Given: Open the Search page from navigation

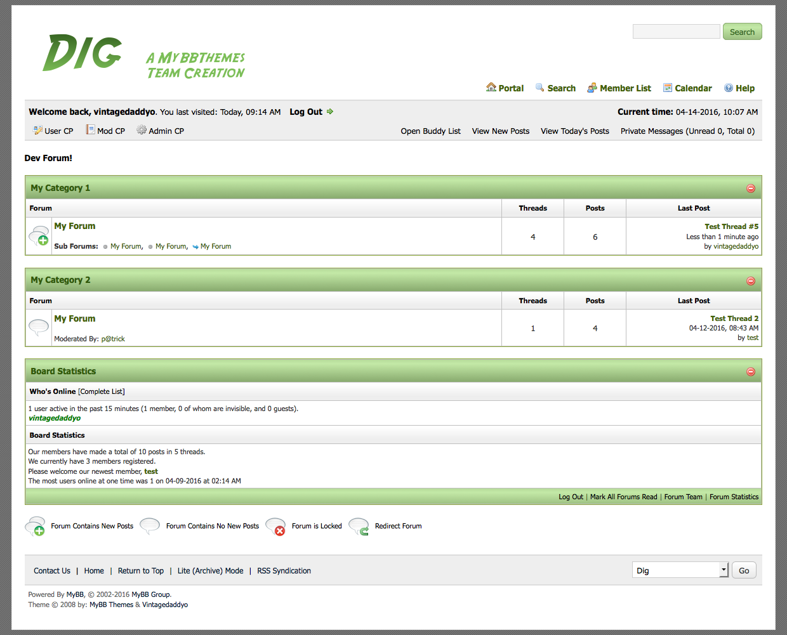Looking at the screenshot, I should pos(562,88).
